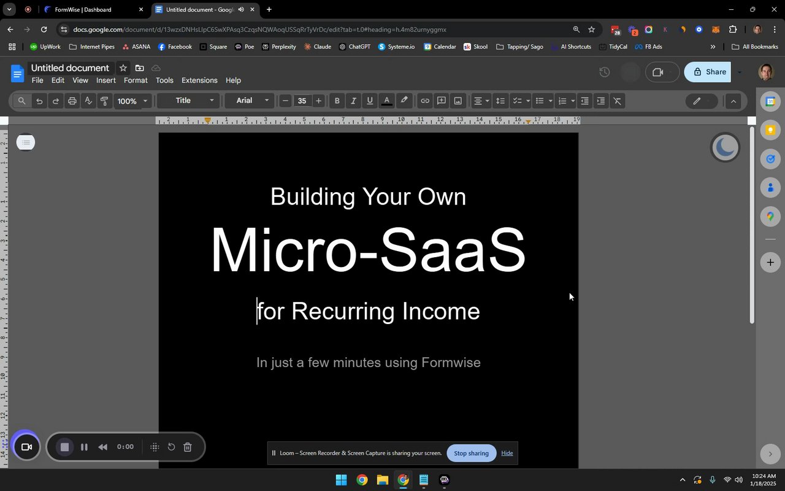Viewport: 785px width, 491px height.
Task: Expand the 100% zoom dropdown
Action: [132, 101]
